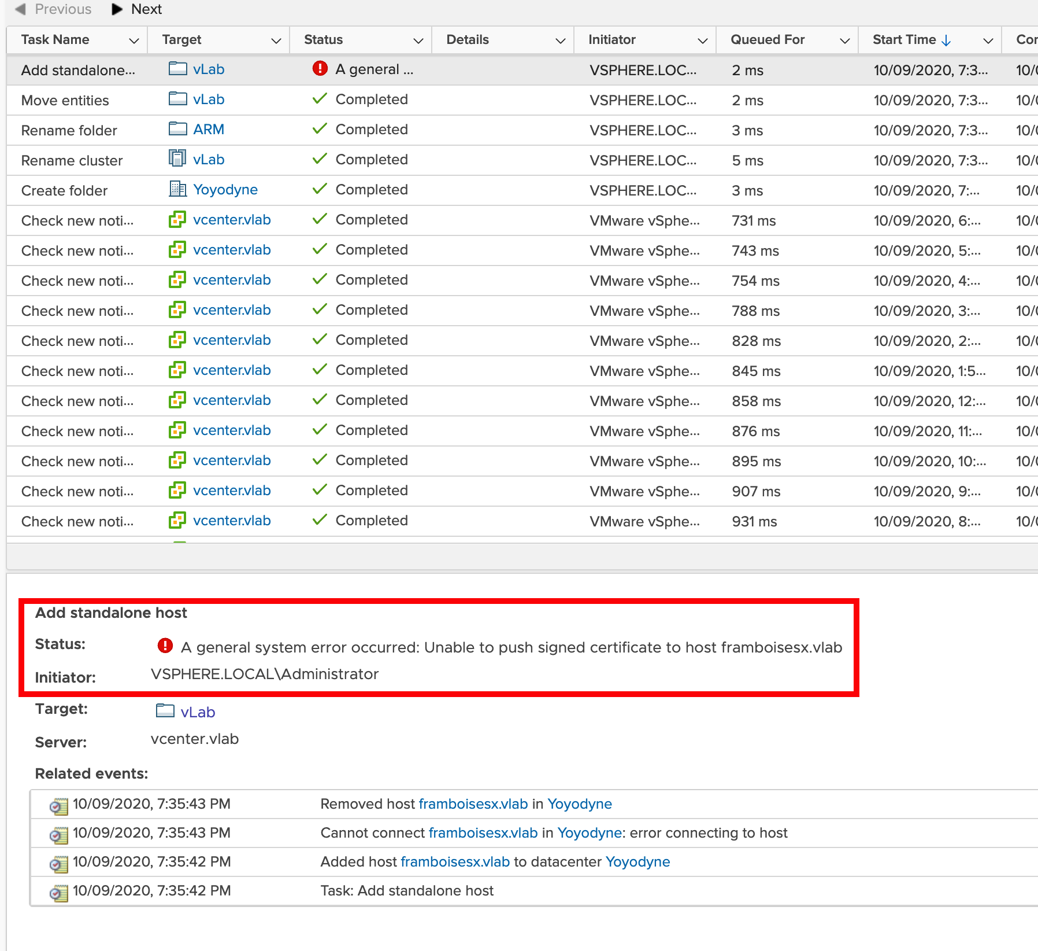Click the vCenter icon in the 828 ms row

pyautogui.click(x=177, y=340)
